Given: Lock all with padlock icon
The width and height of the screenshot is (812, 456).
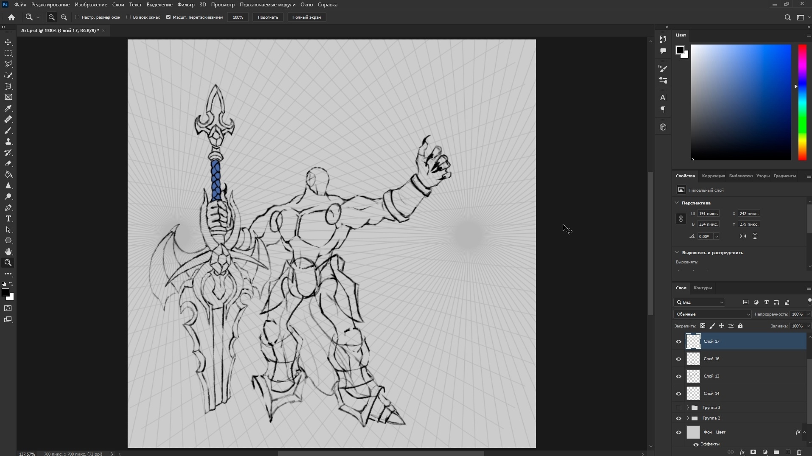Looking at the screenshot, I should 740,326.
